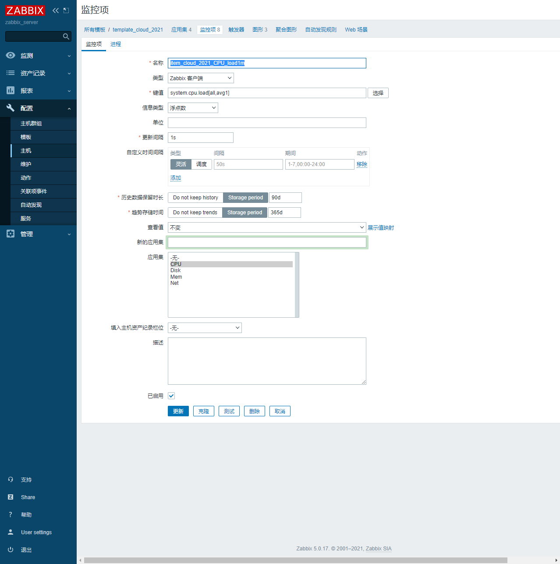Click the 退出 power icon

(11, 550)
